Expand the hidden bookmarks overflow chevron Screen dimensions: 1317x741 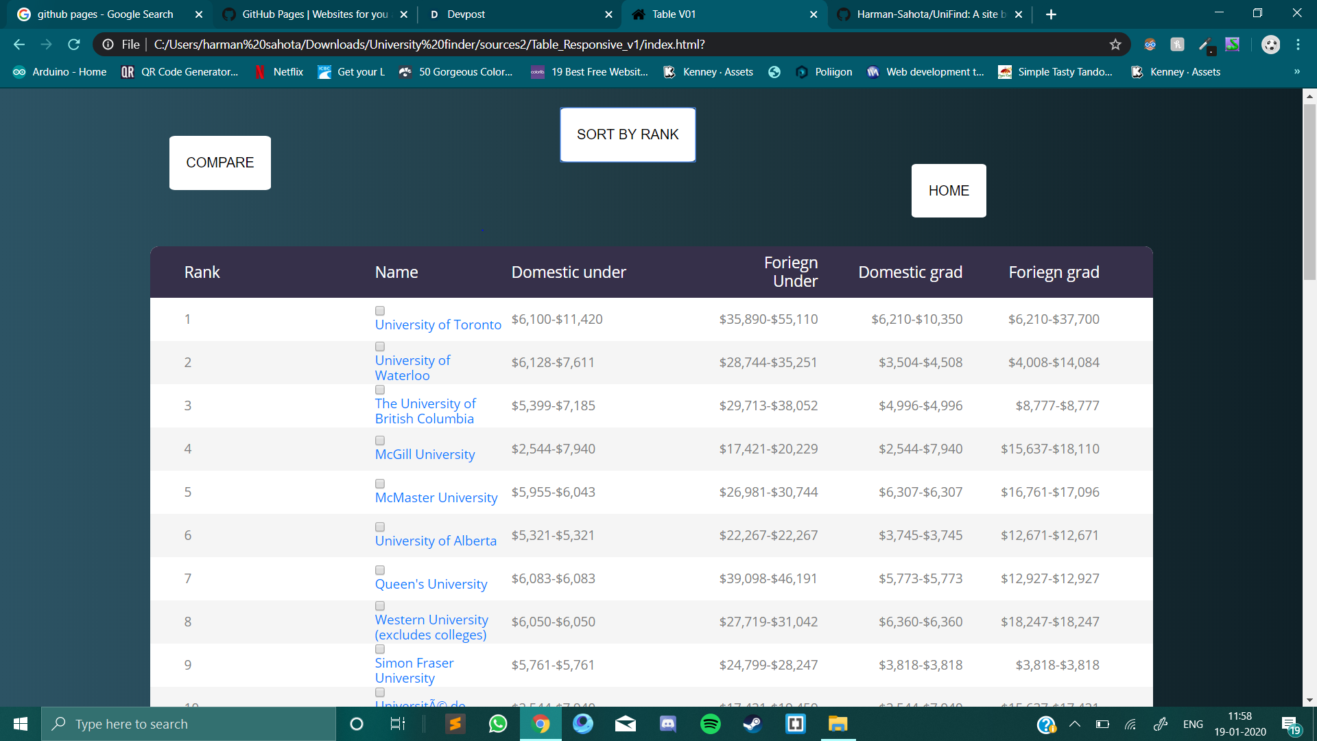tap(1296, 72)
